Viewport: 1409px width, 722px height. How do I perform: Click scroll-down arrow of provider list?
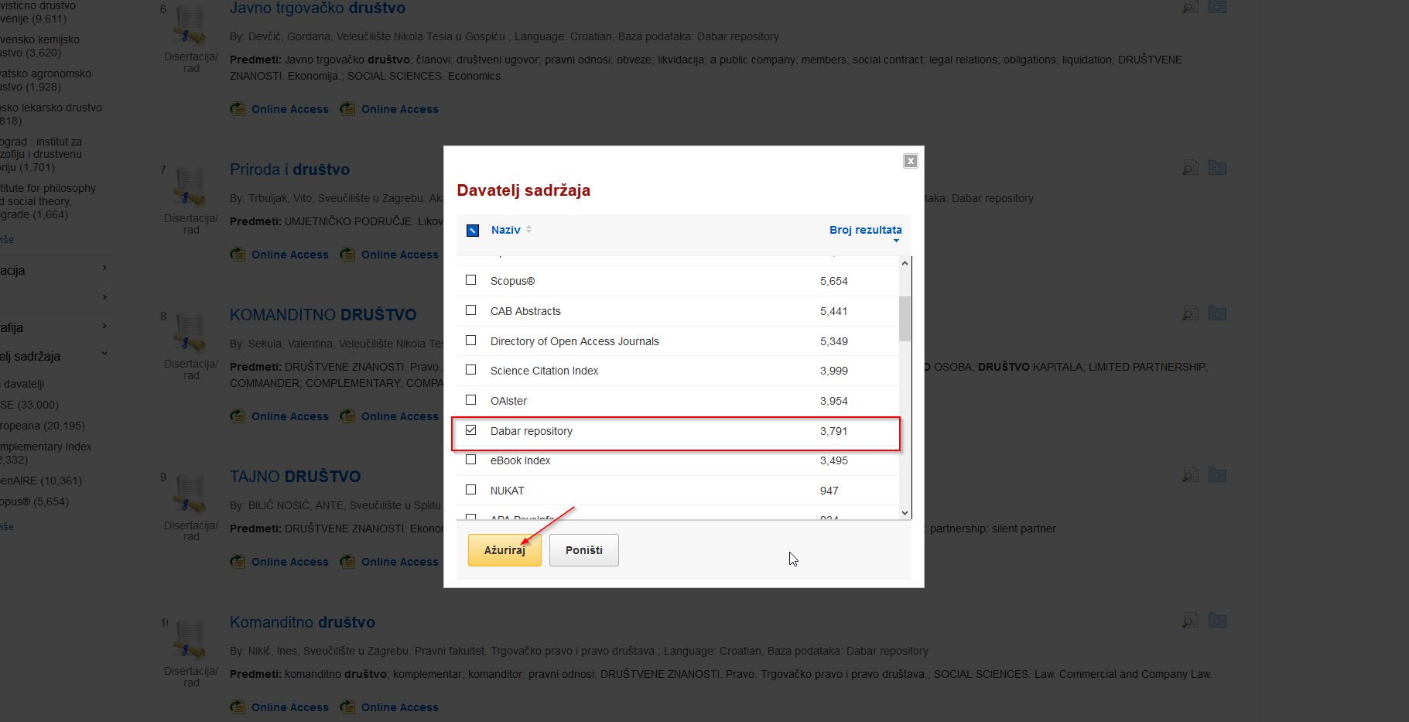point(905,512)
